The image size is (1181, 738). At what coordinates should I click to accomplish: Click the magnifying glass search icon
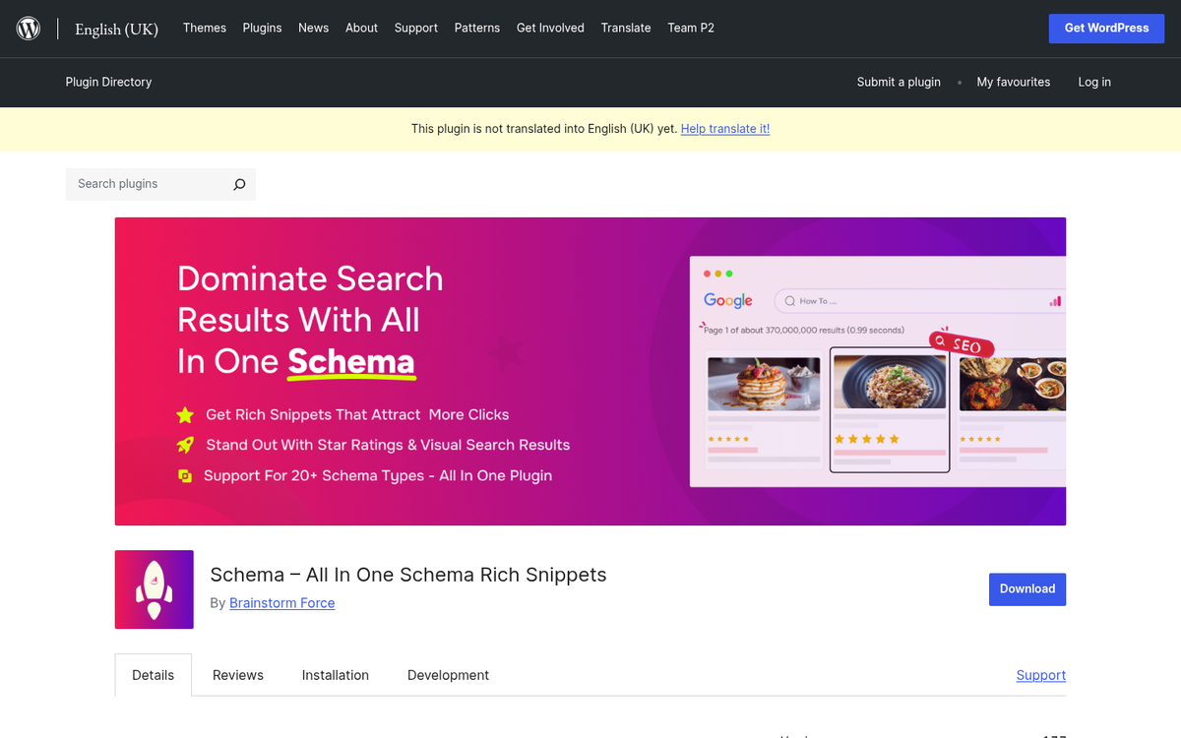tap(239, 184)
